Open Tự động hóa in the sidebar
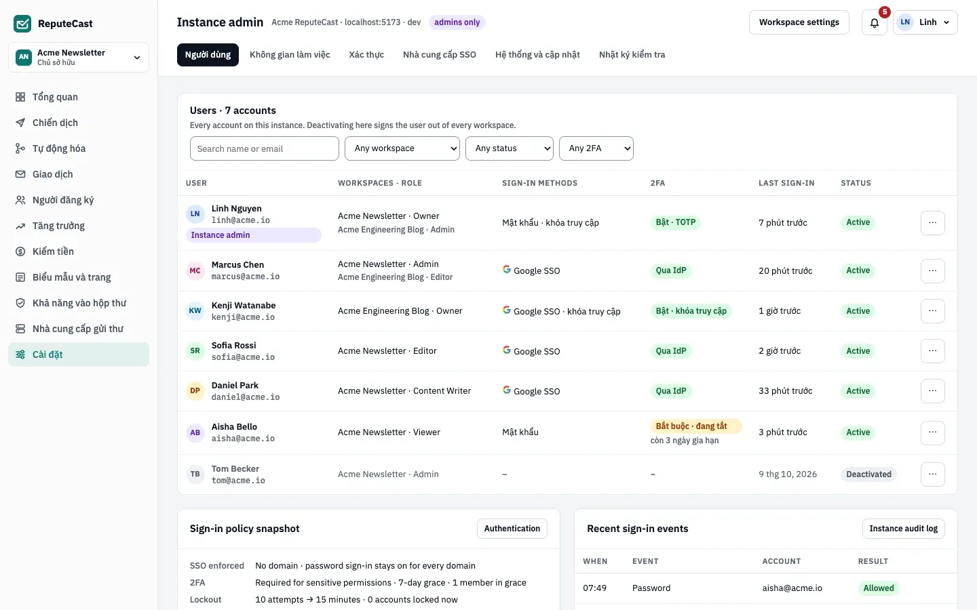 tap(79, 148)
